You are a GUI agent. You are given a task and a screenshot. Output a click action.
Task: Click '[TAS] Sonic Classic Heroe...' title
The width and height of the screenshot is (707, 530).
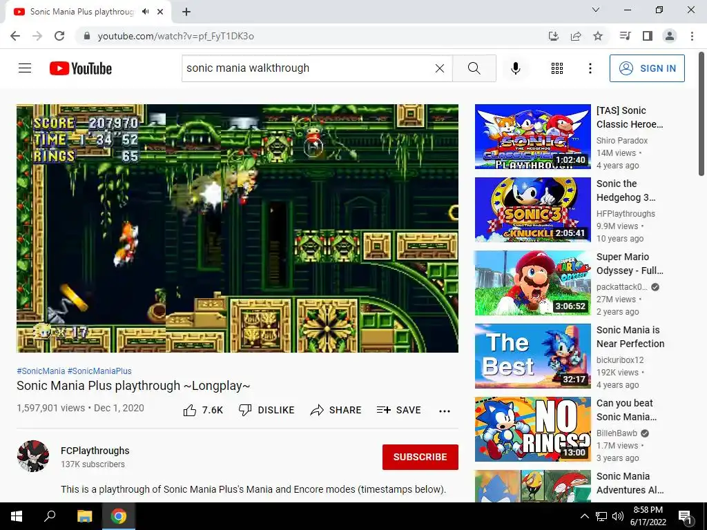[x=630, y=117]
